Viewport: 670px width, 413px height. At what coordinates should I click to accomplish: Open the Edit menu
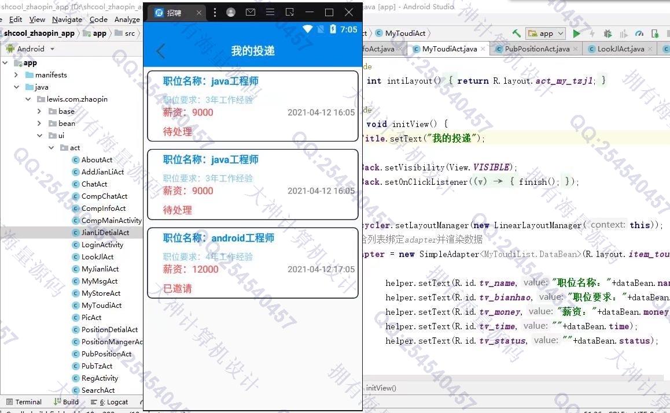(x=16, y=19)
